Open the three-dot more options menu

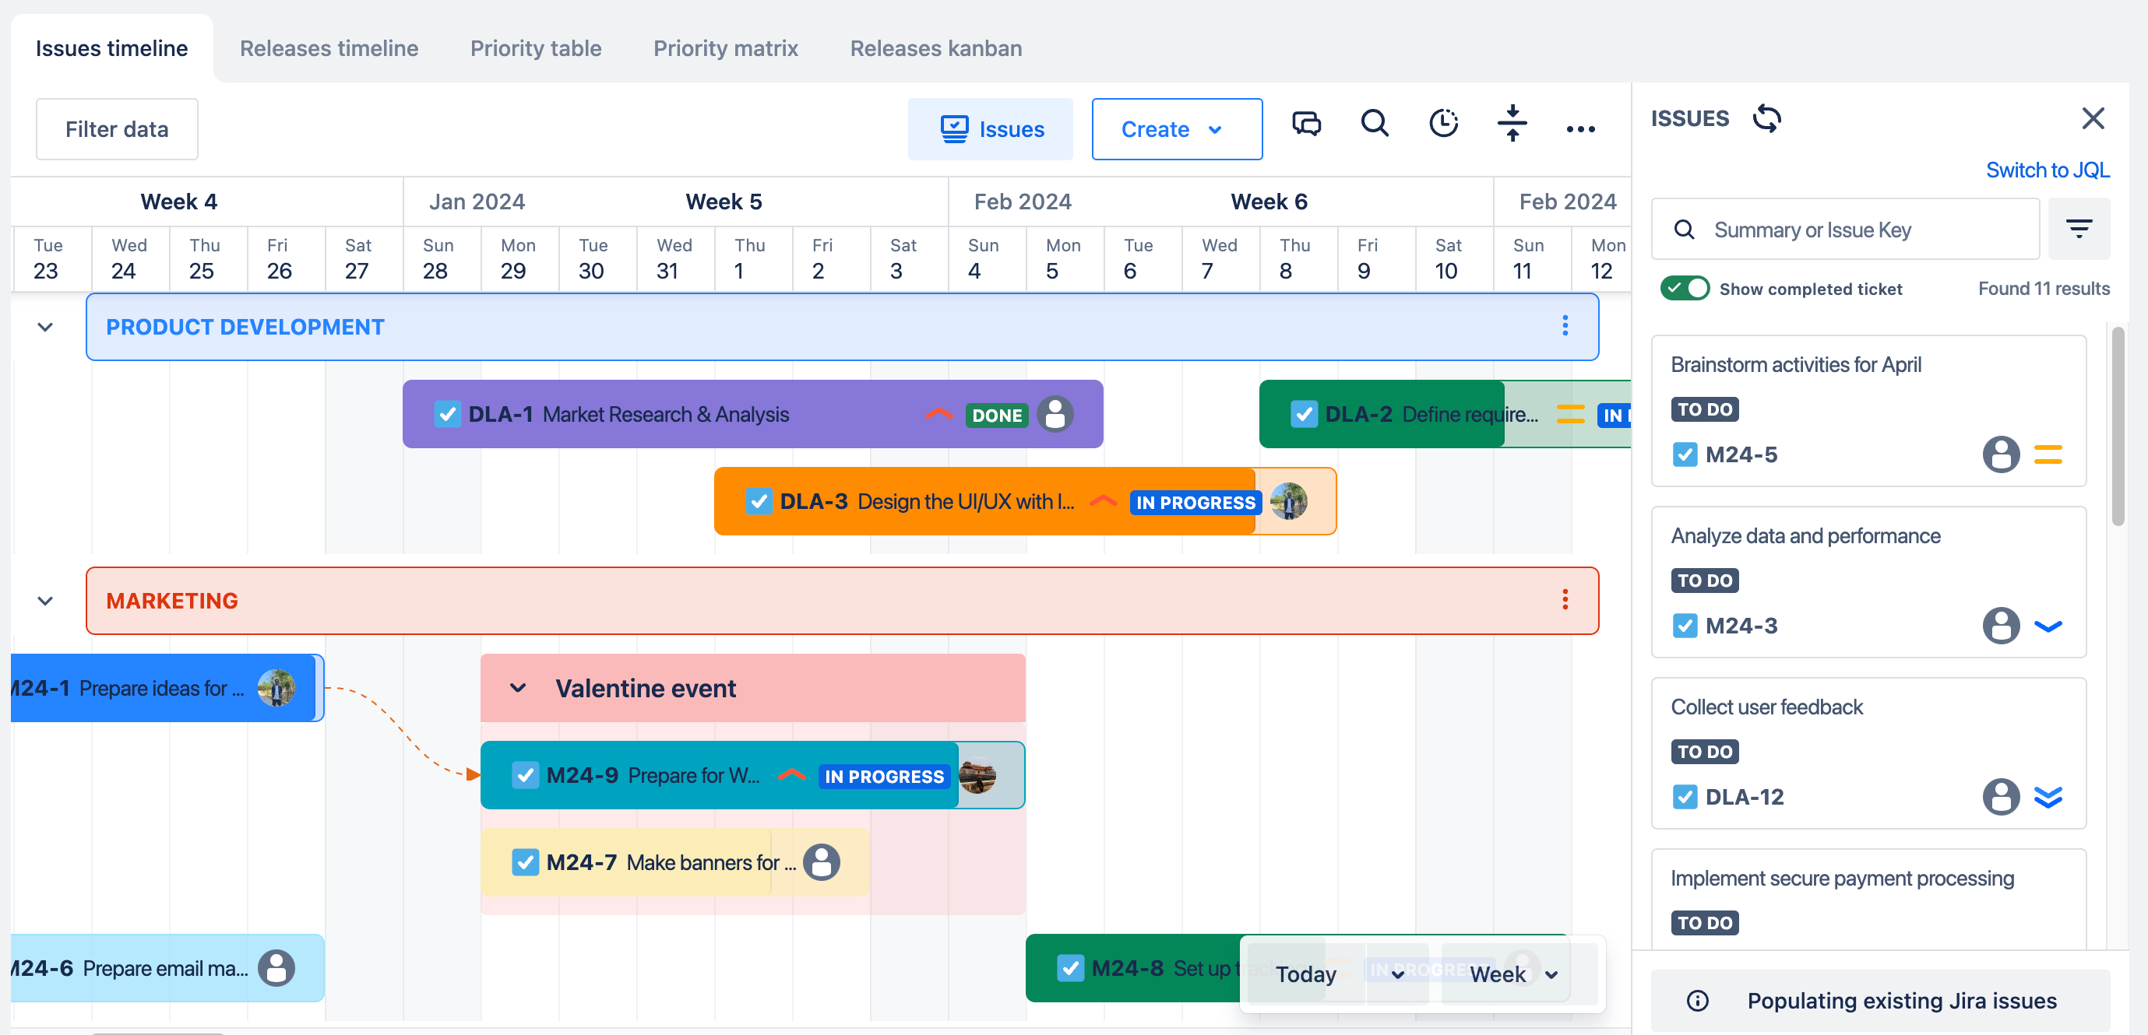click(x=1580, y=129)
